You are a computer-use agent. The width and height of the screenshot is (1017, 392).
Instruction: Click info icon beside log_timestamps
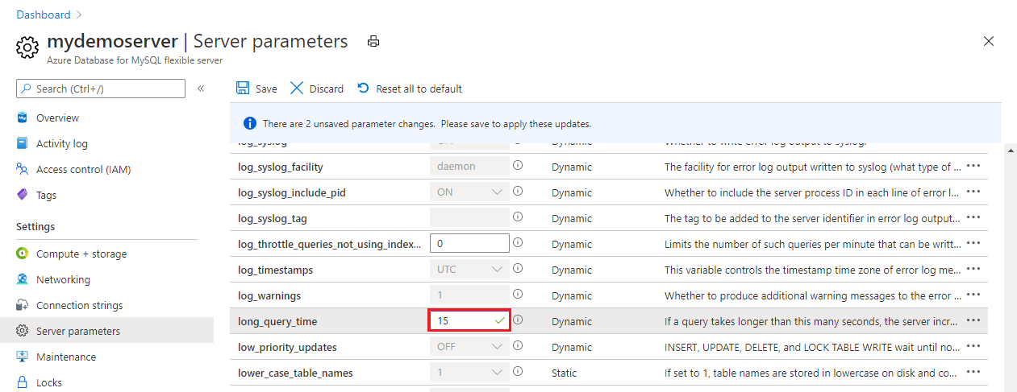click(x=518, y=269)
